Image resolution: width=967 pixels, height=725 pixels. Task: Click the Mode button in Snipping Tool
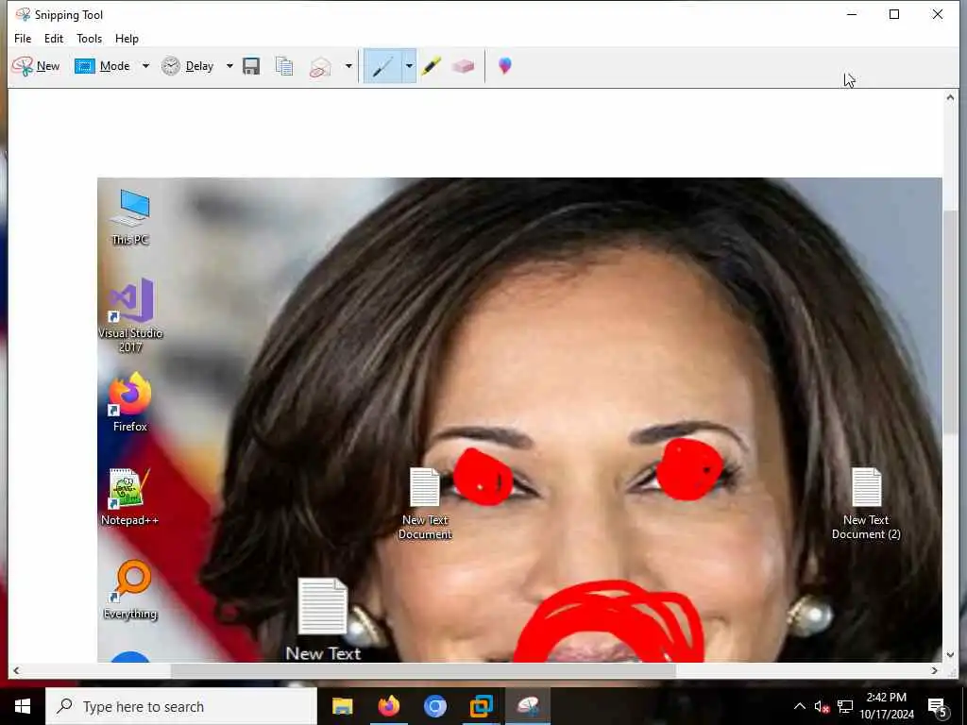(102, 66)
